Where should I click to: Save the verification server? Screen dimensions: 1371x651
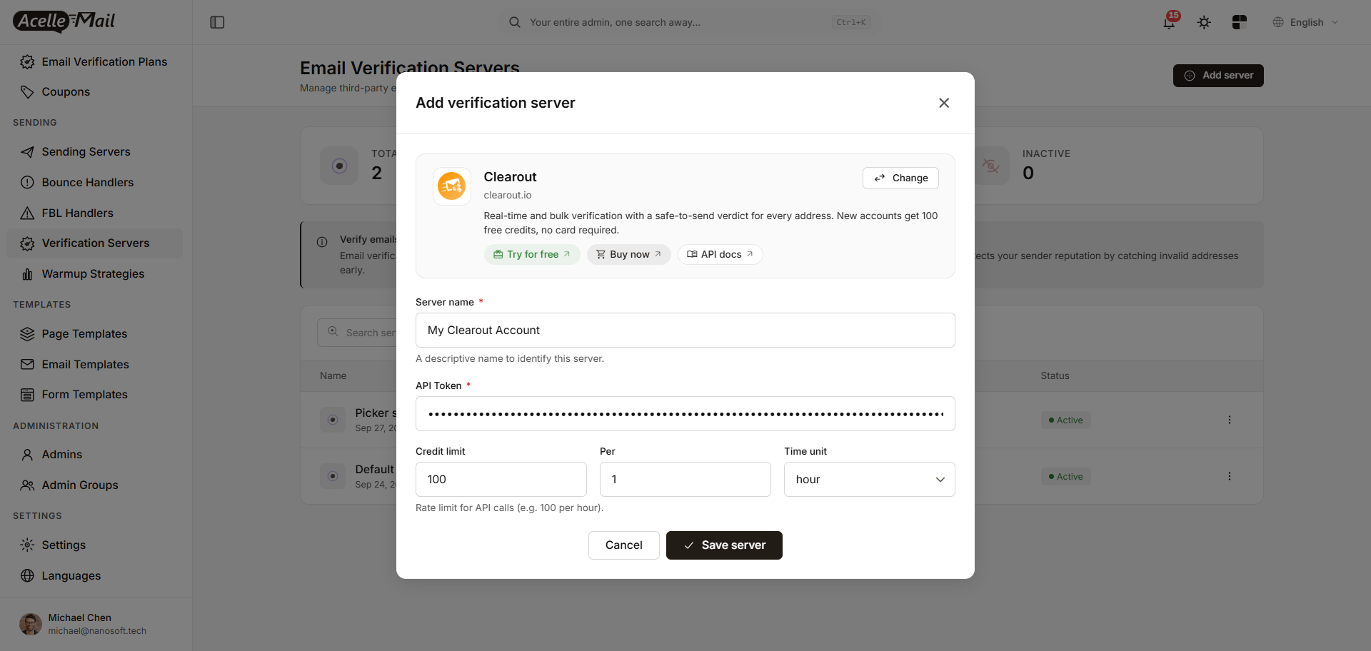(724, 545)
